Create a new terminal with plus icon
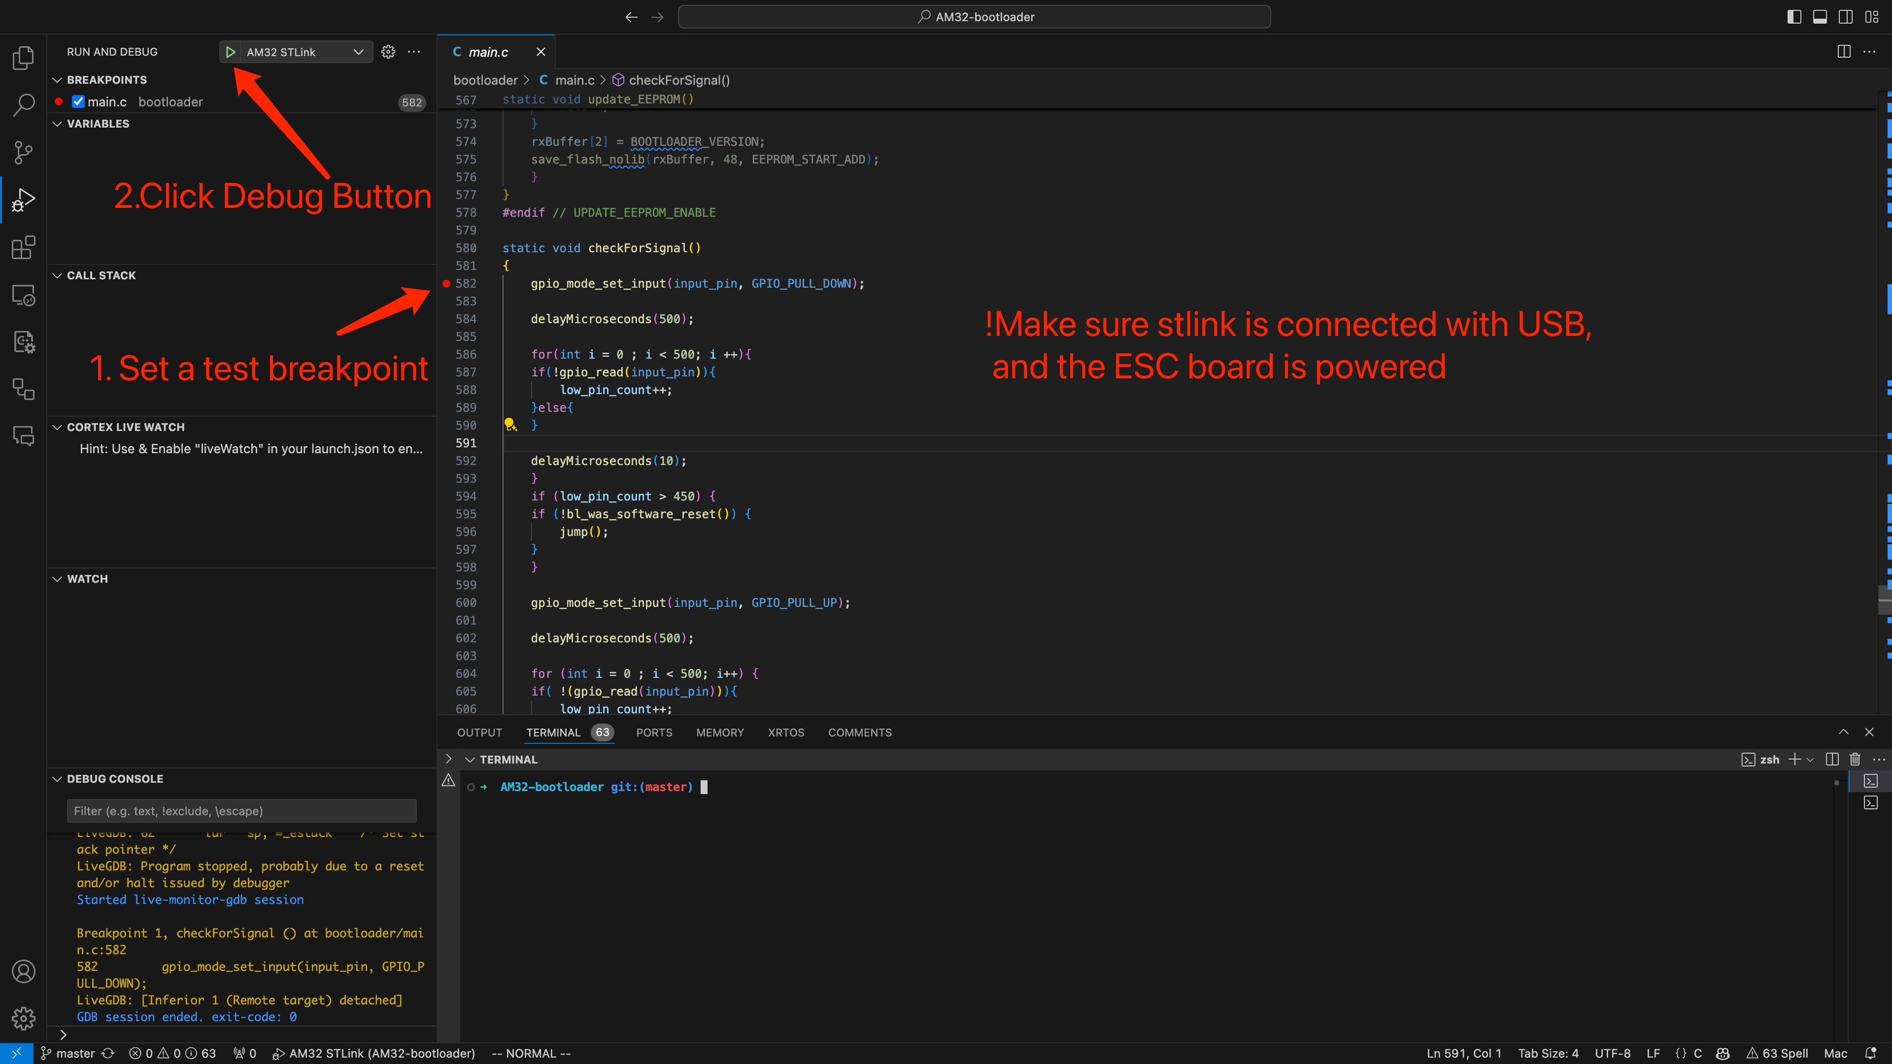This screenshot has height=1064, width=1892. tap(1794, 759)
